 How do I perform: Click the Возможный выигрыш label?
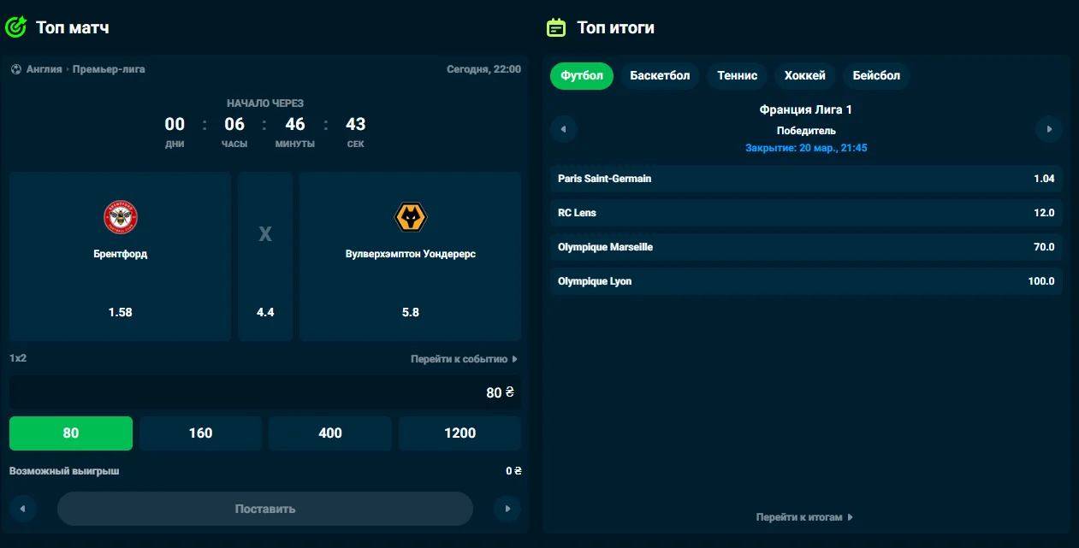click(x=64, y=471)
